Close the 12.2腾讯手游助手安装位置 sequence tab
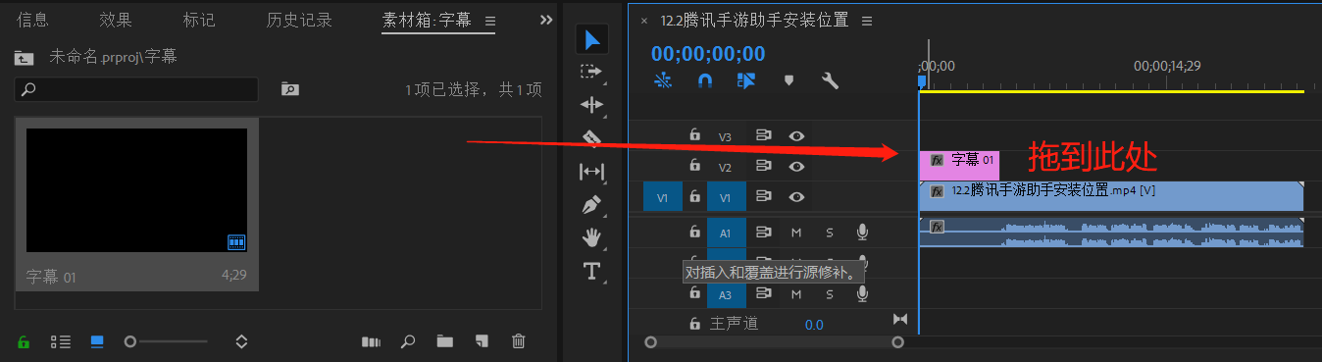Image resolution: width=1322 pixels, height=362 pixels. [644, 21]
